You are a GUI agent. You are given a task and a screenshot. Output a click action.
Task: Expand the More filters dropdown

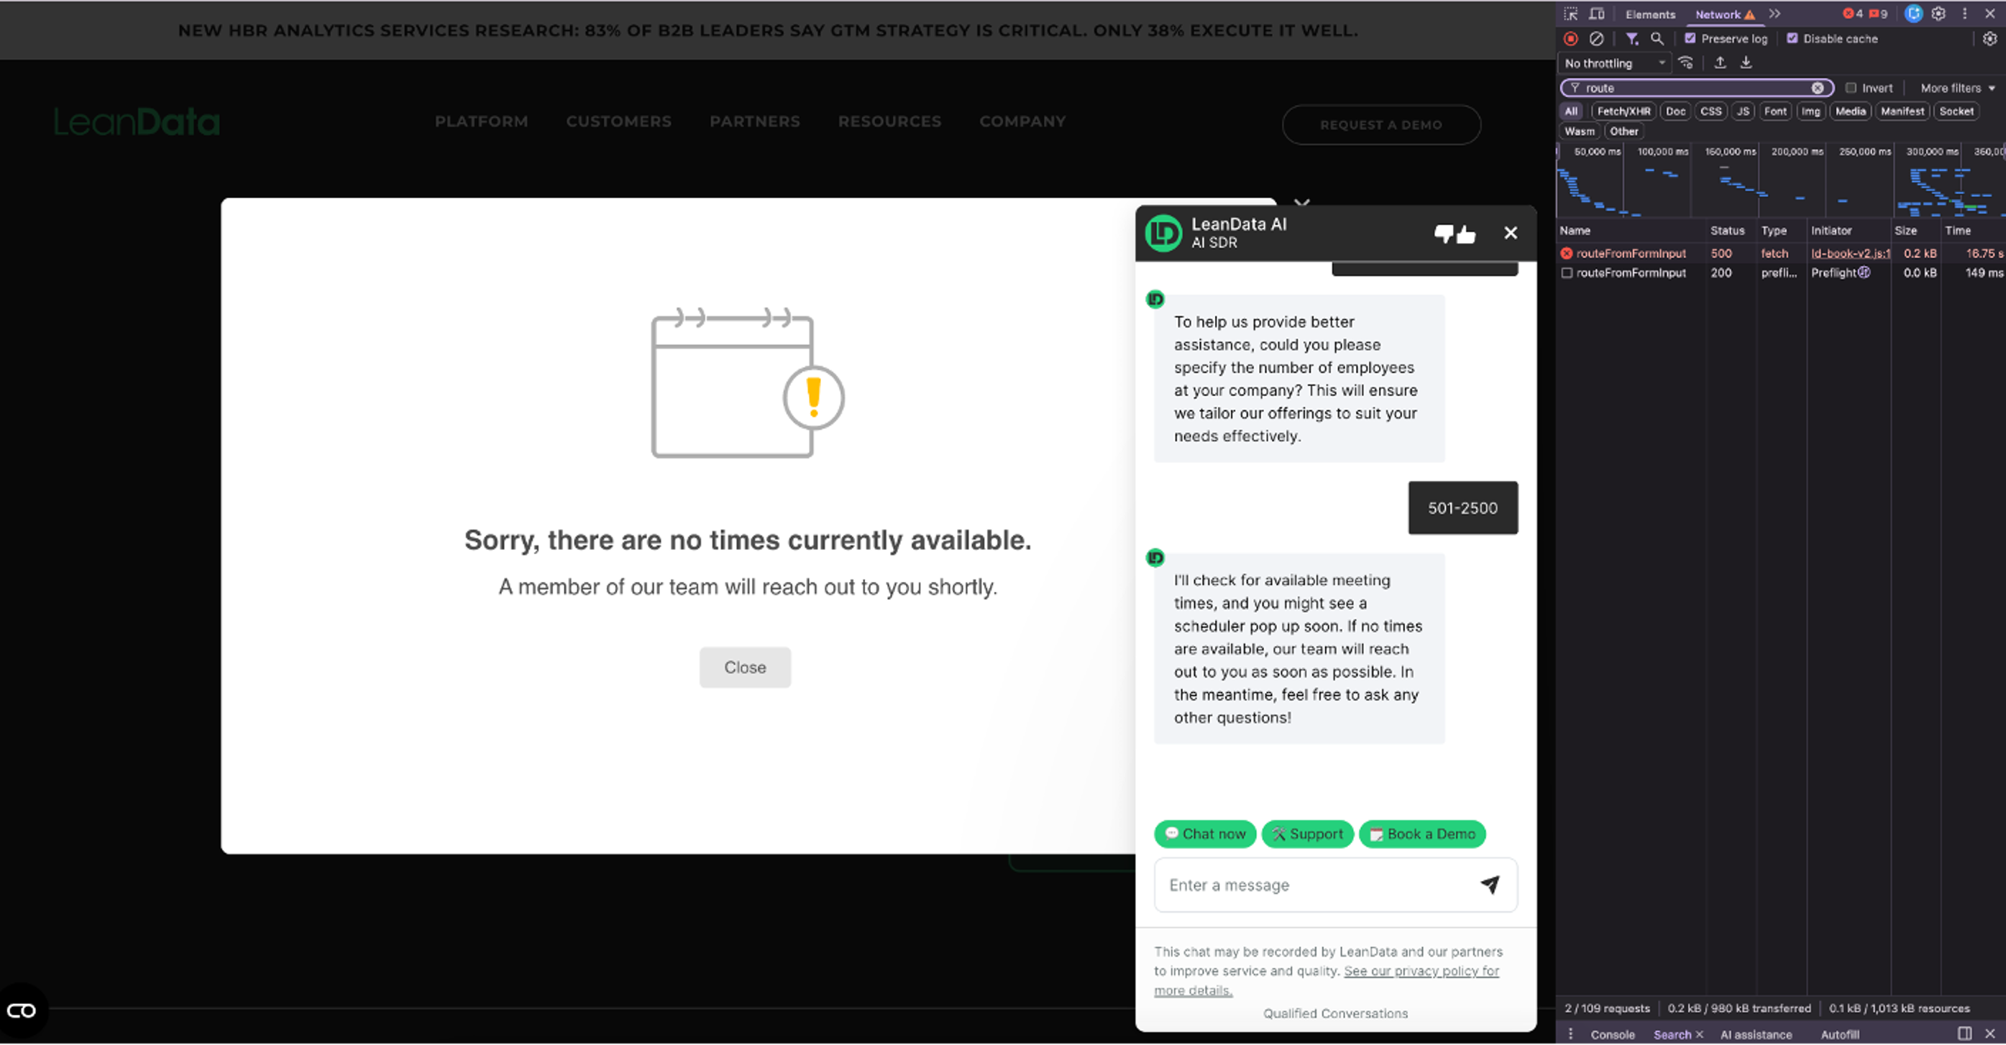tap(1957, 88)
